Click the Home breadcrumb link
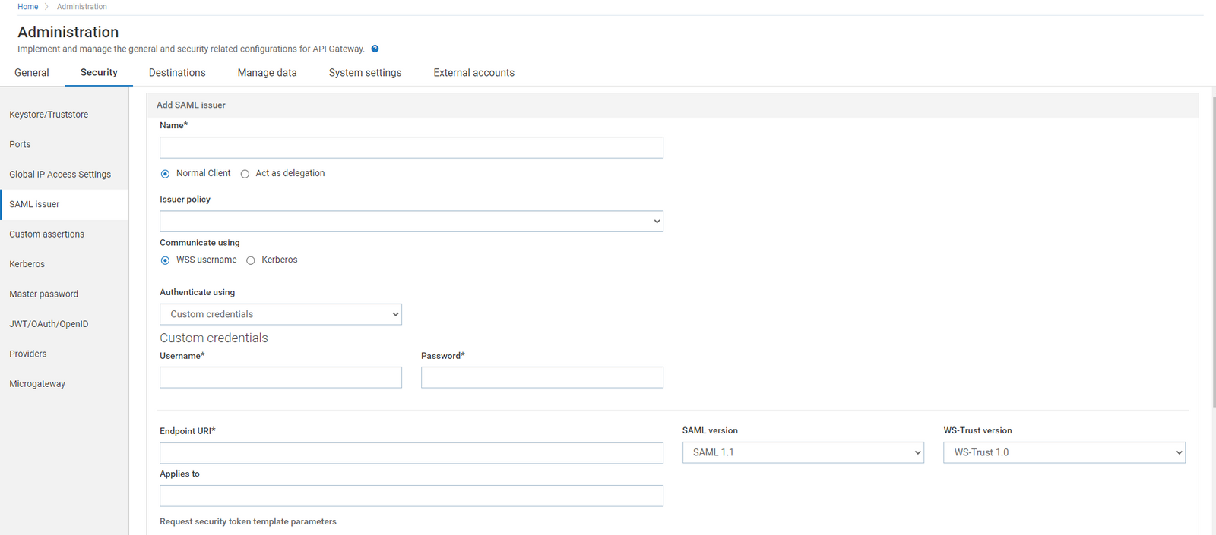The height and width of the screenshot is (535, 1216). point(28,7)
